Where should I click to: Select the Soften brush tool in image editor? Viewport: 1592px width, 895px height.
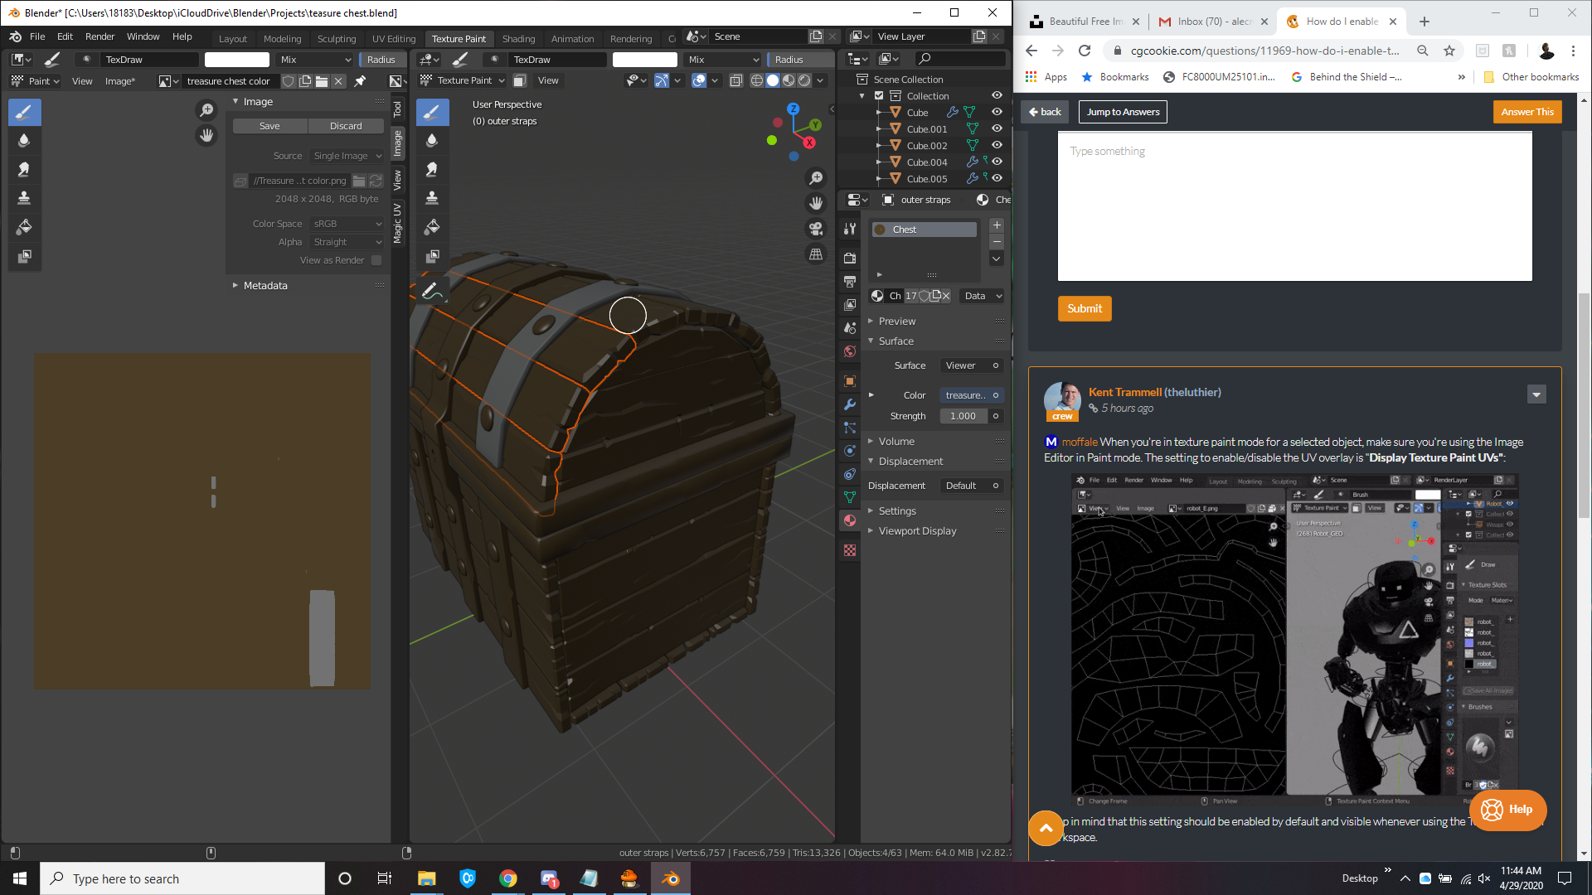[24, 141]
